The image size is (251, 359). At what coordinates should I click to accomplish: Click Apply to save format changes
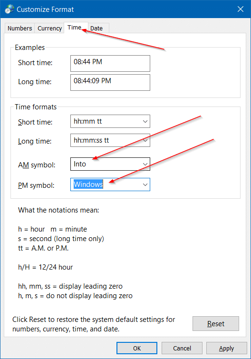(226, 348)
